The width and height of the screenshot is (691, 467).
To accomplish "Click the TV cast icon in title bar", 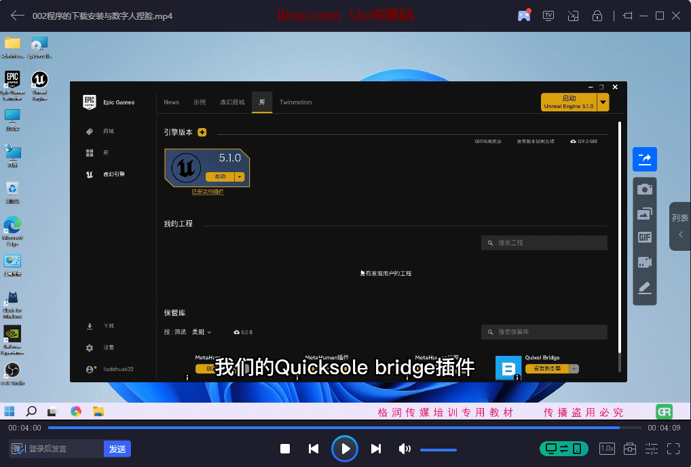I will point(548,16).
